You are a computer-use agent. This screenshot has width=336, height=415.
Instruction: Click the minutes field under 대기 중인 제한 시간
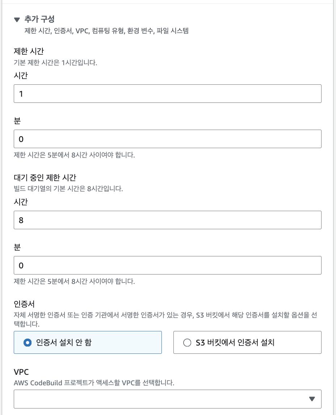click(x=168, y=265)
